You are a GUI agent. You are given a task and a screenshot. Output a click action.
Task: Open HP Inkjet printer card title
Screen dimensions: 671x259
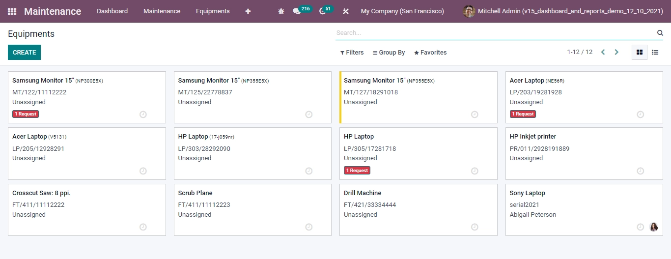click(533, 137)
